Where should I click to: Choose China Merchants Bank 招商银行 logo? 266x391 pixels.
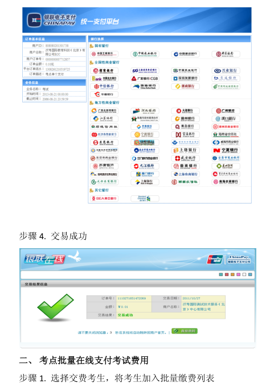(x=104, y=71)
